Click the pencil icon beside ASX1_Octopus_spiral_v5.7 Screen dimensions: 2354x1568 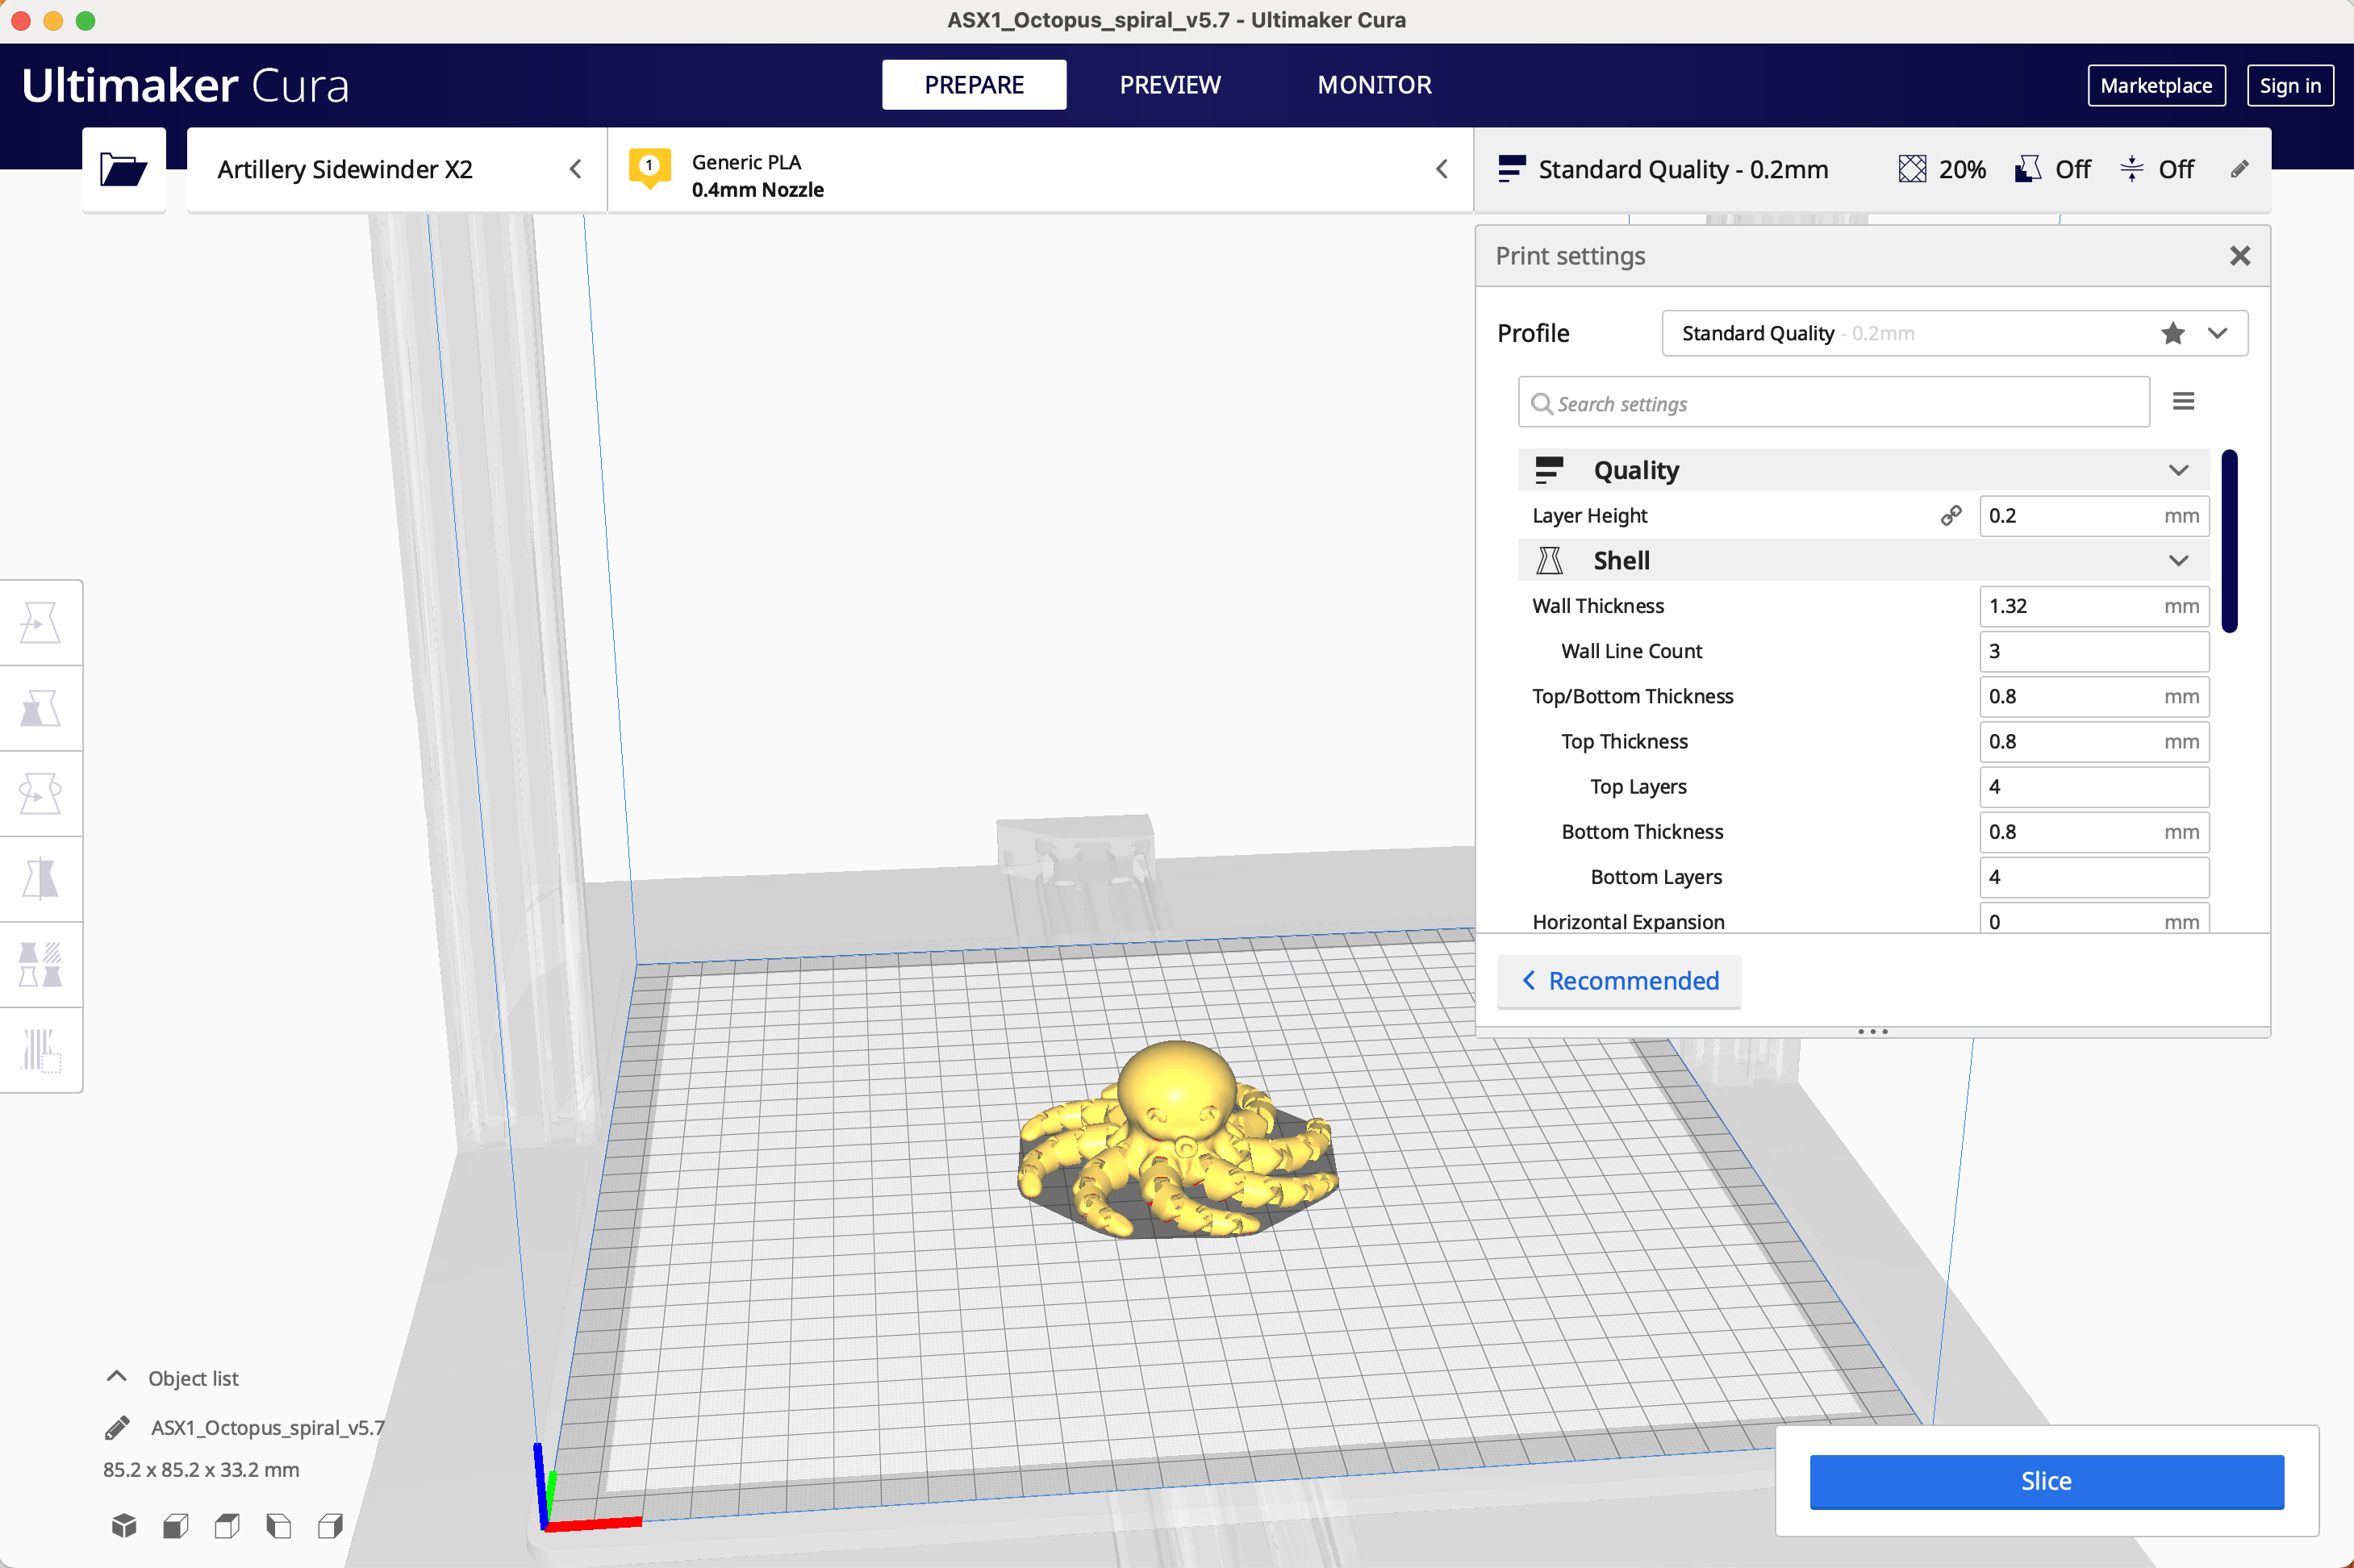[117, 1428]
